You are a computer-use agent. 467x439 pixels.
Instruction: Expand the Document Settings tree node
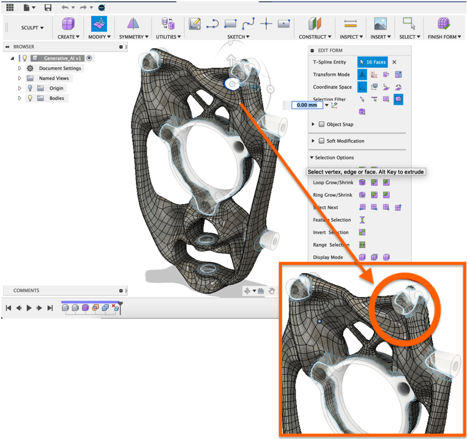point(20,68)
